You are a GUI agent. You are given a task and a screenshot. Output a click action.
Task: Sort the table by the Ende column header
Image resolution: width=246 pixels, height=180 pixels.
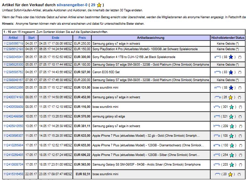pos(56,38)
